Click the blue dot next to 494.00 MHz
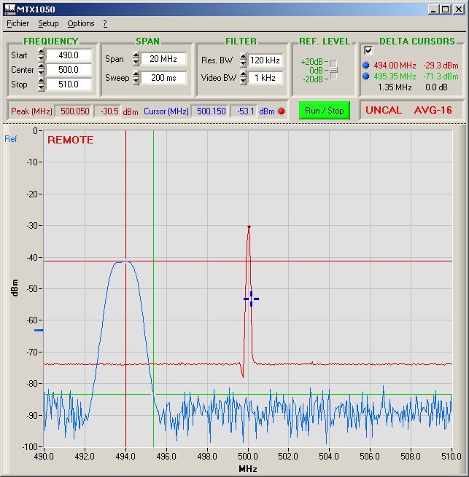This screenshot has height=477, width=469. [366, 65]
